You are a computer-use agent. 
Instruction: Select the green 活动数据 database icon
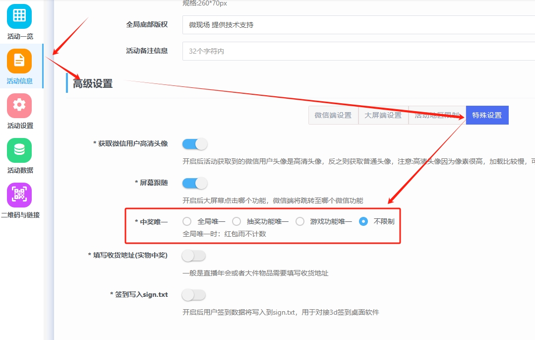pyautogui.click(x=19, y=150)
